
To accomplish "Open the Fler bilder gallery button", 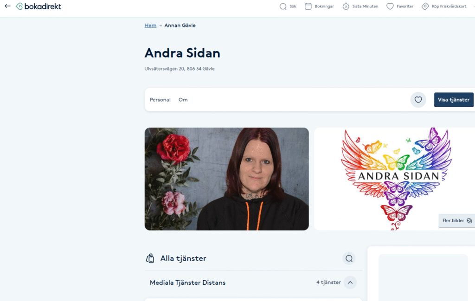I will (456, 220).
